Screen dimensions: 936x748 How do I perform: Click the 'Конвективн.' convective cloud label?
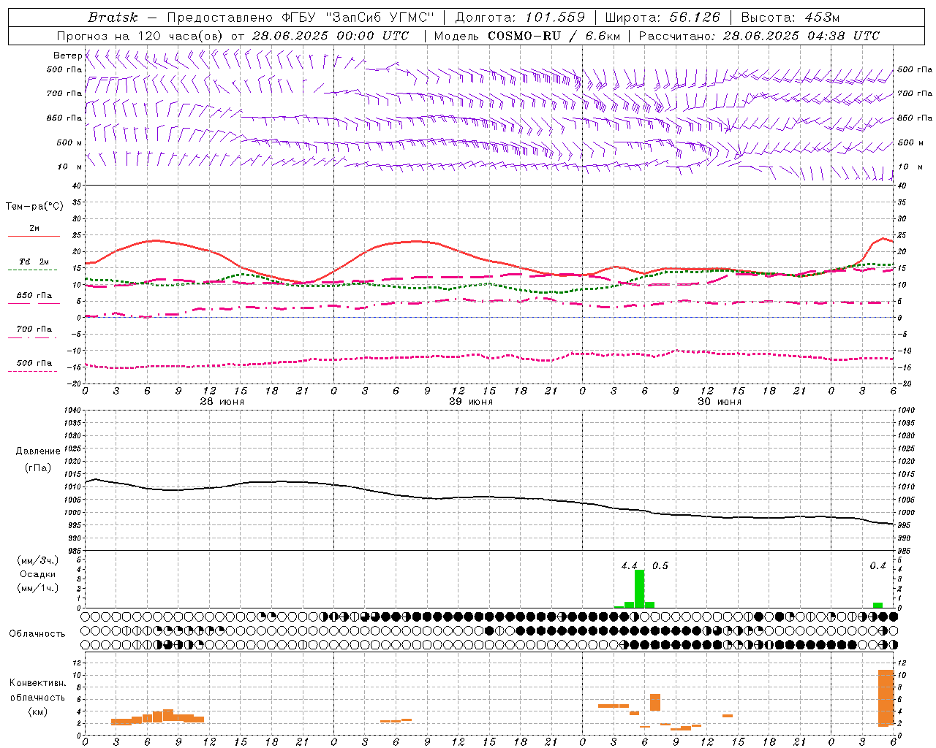coord(37,683)
